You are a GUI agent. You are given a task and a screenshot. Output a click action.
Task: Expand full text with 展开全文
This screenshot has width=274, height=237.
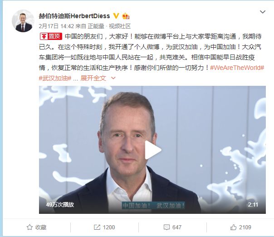pyautogui.click(x=93, y=78)
